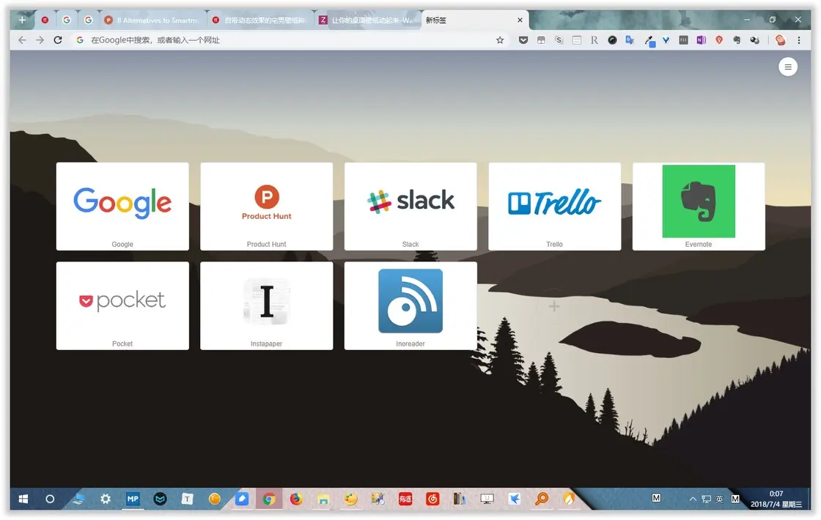The height and width of the screenshot is (520, 821).
Task: Open the Youdao red icon on taskbar
Action: click(x=405, y=499)
